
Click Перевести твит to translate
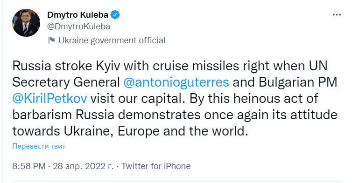point(39,146)
